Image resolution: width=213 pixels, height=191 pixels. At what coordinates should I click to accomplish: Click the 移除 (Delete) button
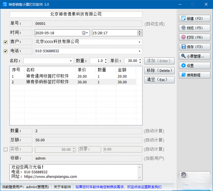159,70
